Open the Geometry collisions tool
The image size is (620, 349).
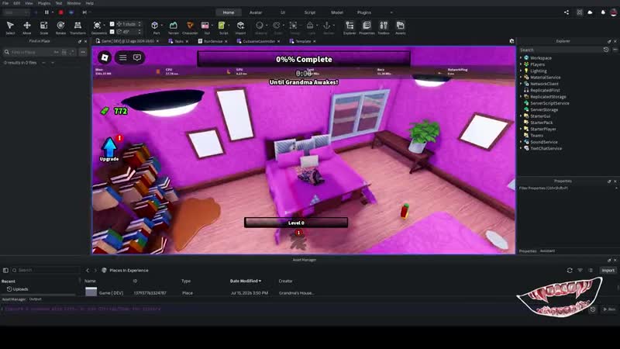point(98,26)
